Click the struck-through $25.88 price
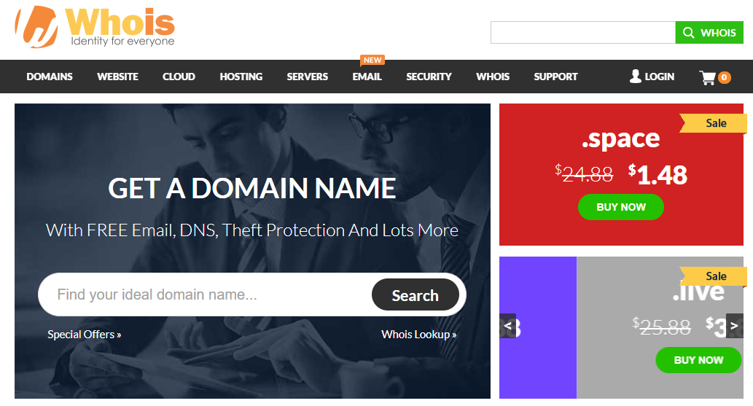This screenshot has width=753, height=406. click(x=662, y=327)
